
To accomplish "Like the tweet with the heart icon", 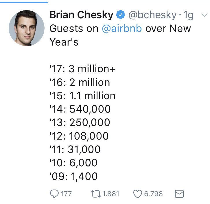I will [x=137, y=194].
